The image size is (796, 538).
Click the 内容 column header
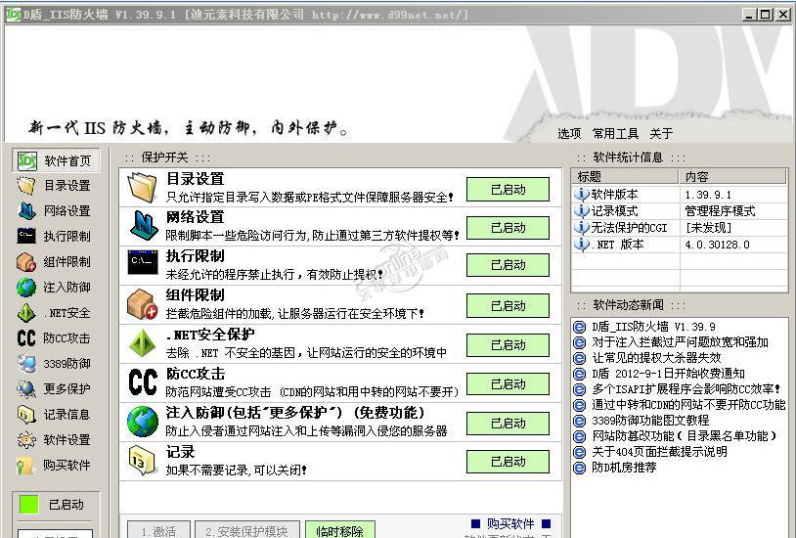(732, 177)
